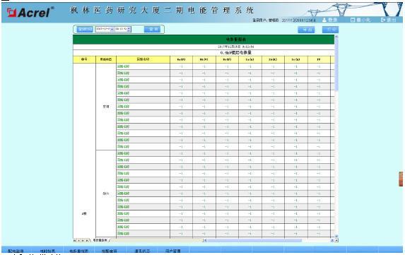Click the 退出 exit icon in the header
This screenshot has width=405, height=255.
tap(383, 20)
